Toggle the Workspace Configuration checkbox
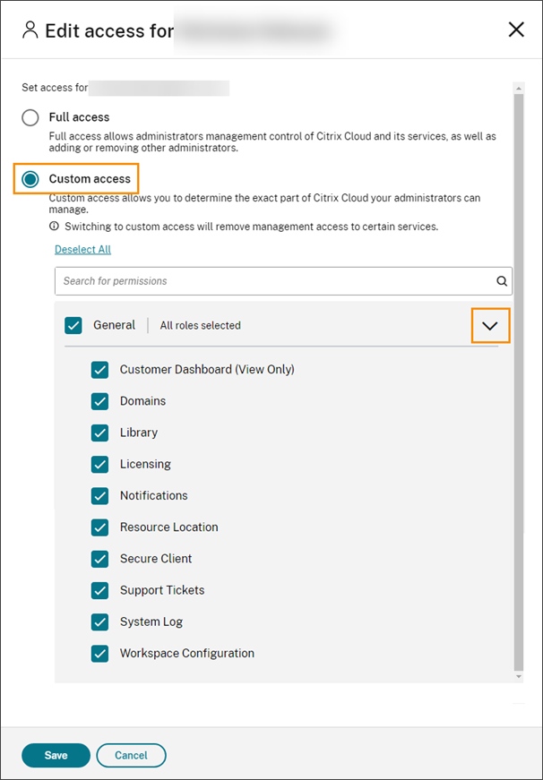 point(100,654)
